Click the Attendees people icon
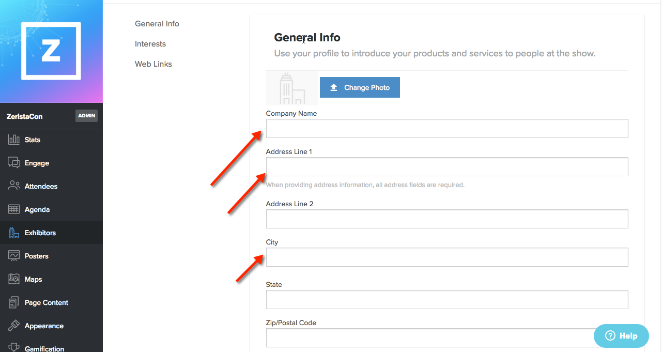Screen dimensions: 662x352 pyautogui.click(x=14, y=186)
